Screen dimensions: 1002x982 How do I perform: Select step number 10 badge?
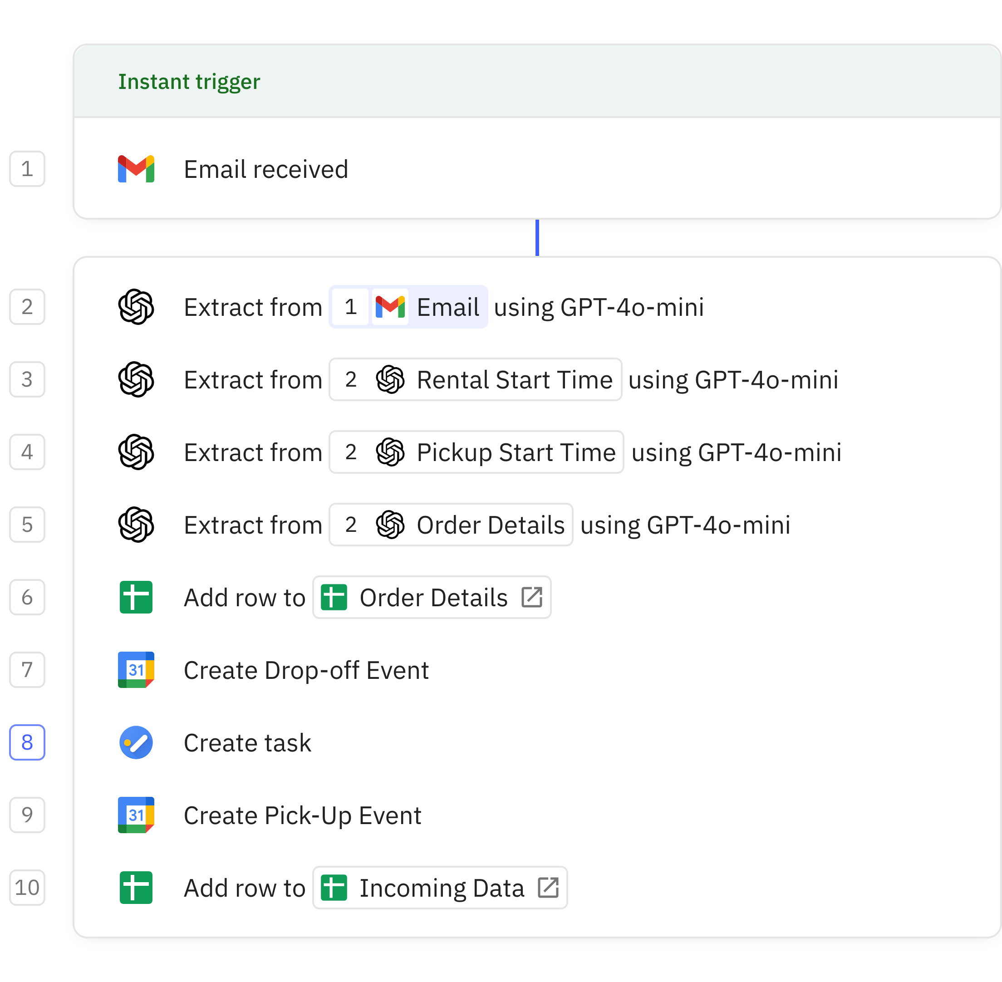coord(27,888)
